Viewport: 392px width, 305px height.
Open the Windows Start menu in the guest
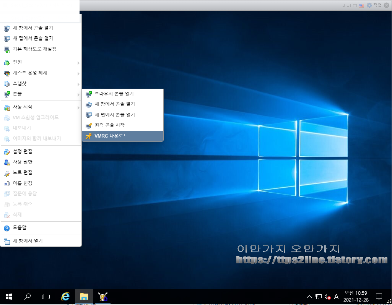9,297
